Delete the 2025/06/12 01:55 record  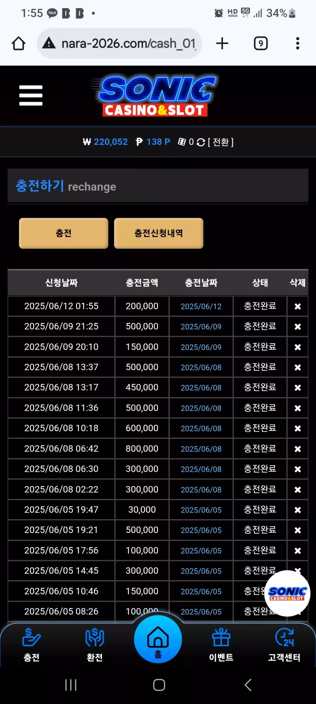coord(297,306)
